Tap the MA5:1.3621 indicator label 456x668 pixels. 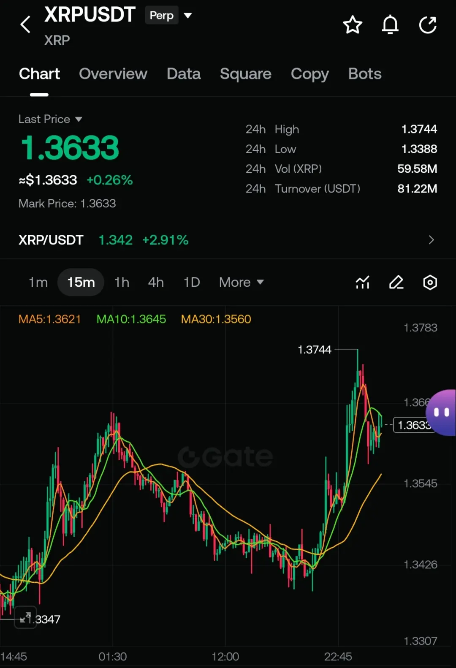(x=50, y=319)
